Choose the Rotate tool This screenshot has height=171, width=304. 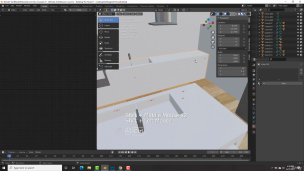pos(108,37)
